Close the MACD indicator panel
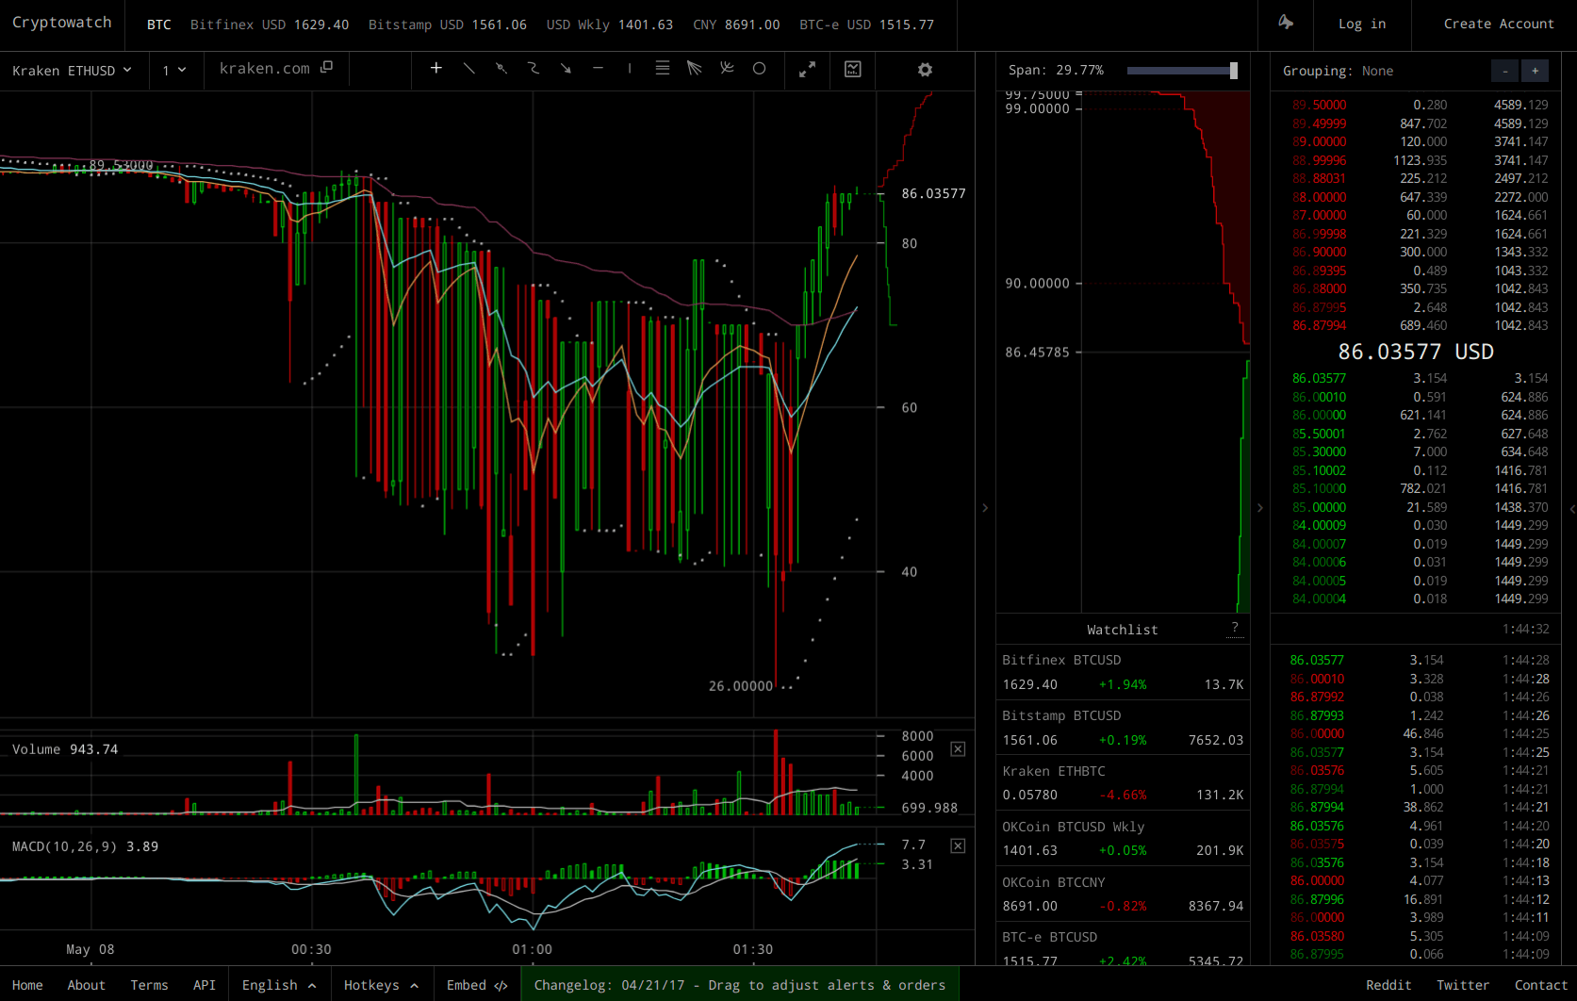 pyautogui.click(x=958, y=845)
